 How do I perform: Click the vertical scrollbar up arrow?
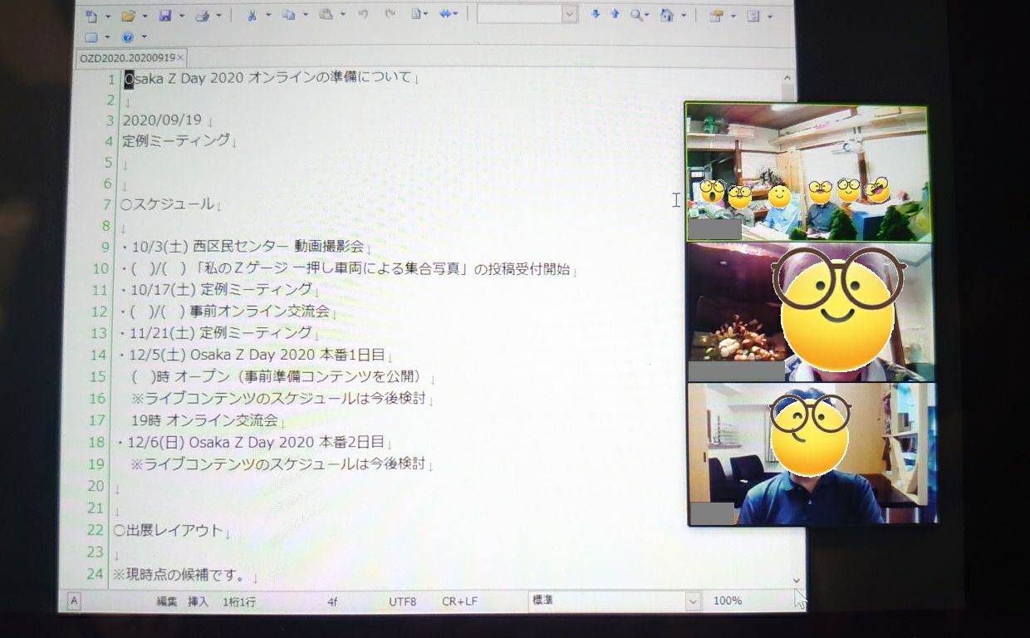[x=787, y=78]
